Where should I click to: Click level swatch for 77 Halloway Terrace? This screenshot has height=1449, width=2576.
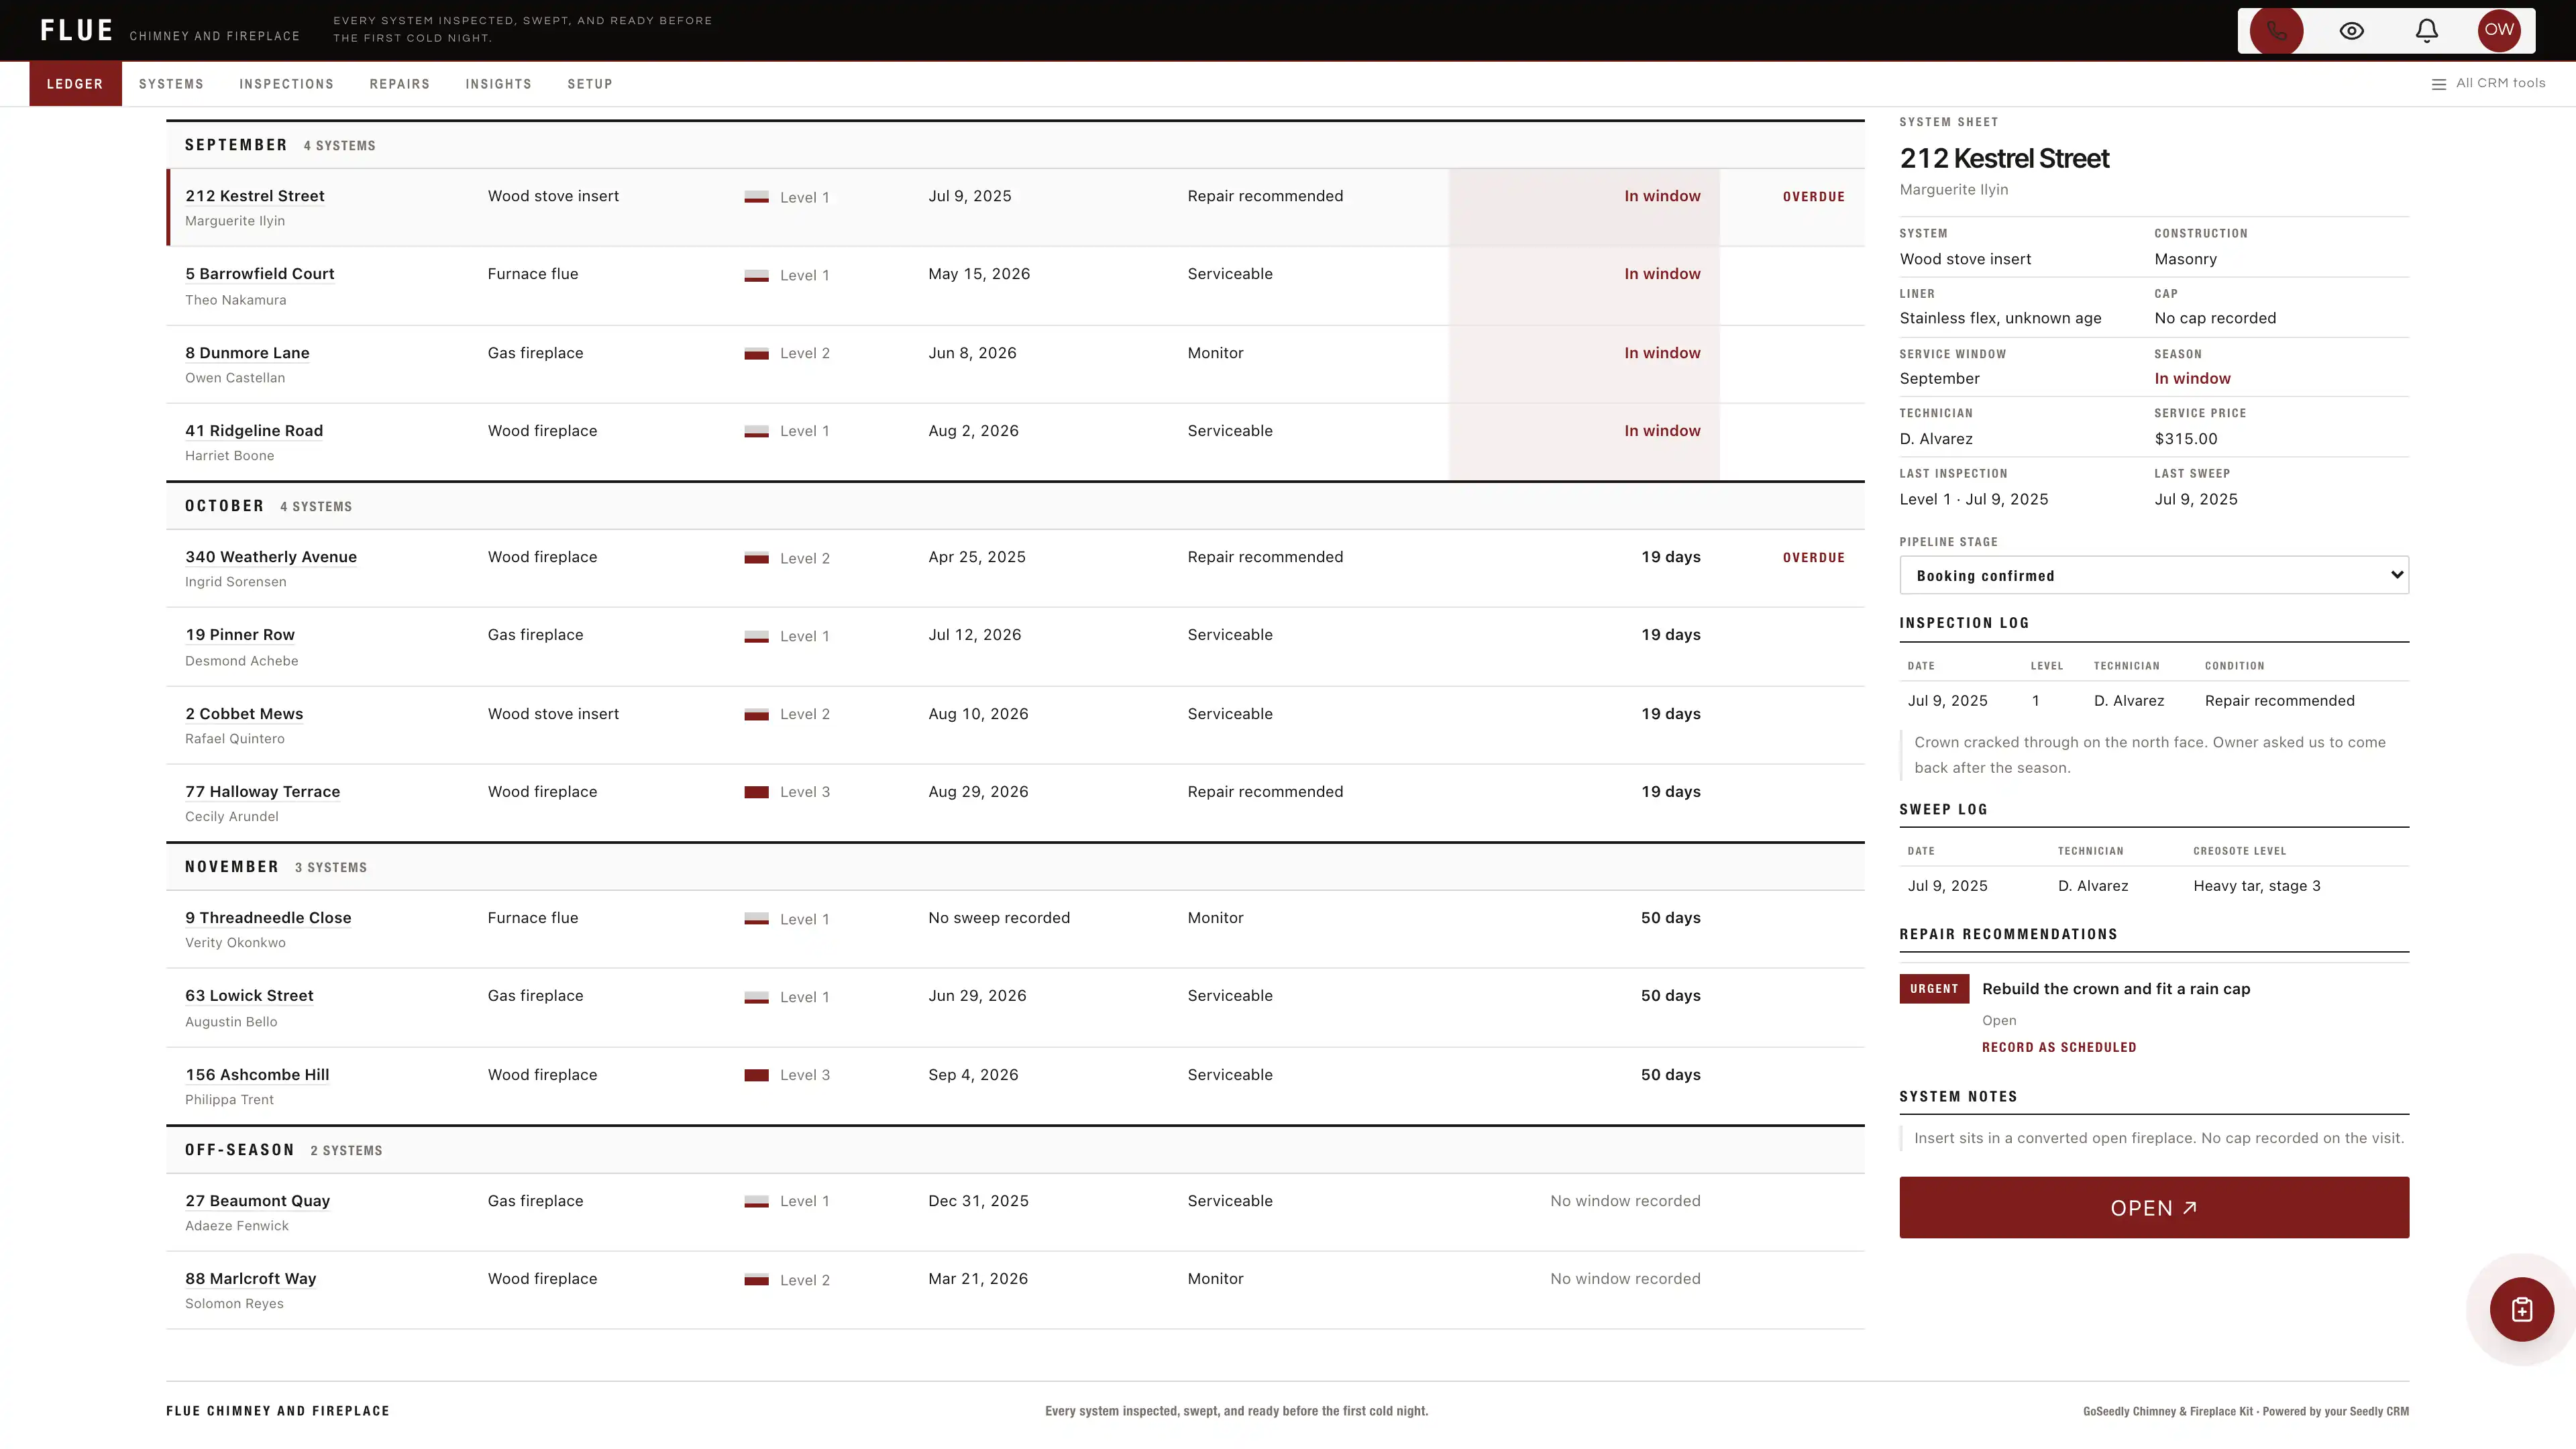[756, 792]
